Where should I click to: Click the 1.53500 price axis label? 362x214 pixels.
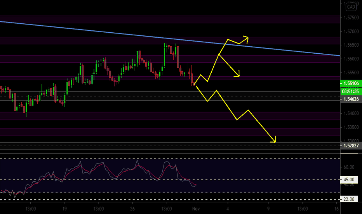point(351,127)
